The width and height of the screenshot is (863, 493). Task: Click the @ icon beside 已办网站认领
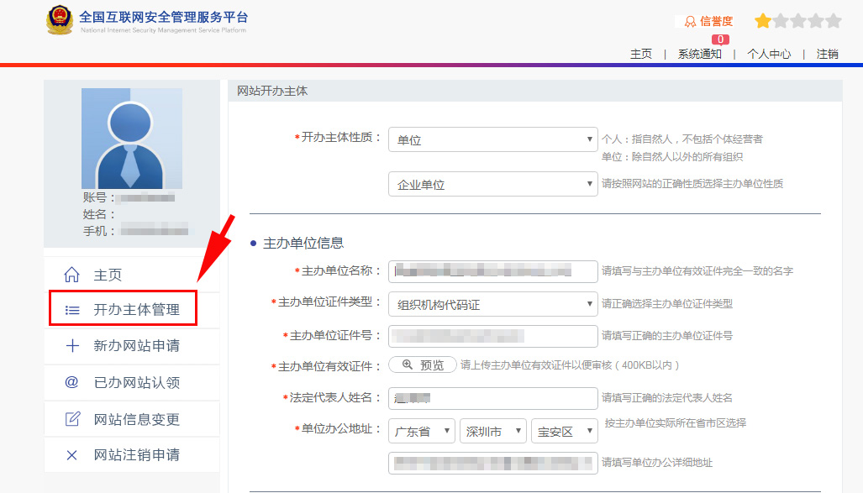point(71,382)
